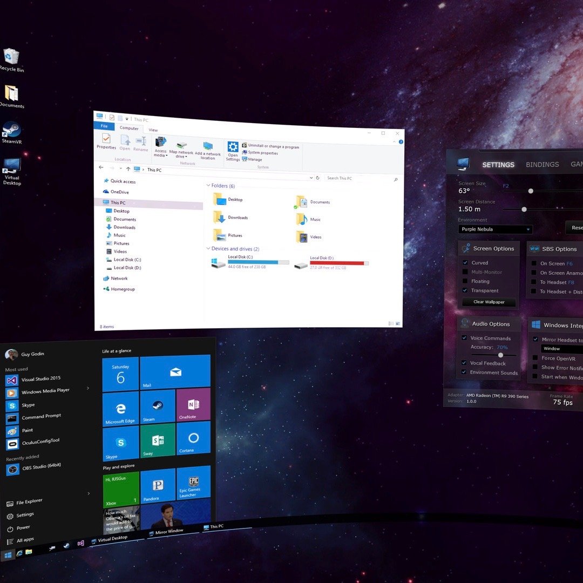Toggle the Vocal Feedback checkbox
The width and height of the screenshot is (583, 583).
coord(464,363)
